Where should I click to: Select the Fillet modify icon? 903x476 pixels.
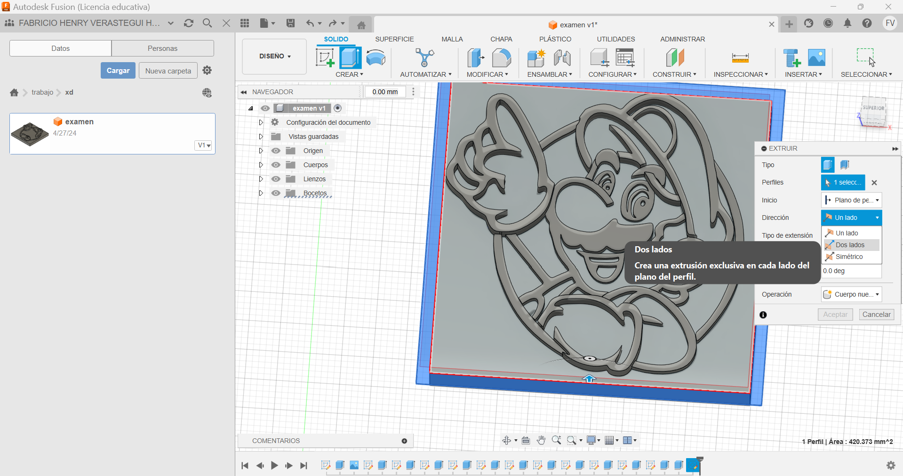tap(502, 58)
